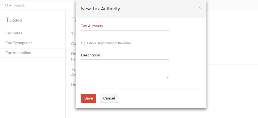Viewport: 258px width, 118px height.
Task: Go to Tax Exemptions in sidebar
Action: point(19,43)
